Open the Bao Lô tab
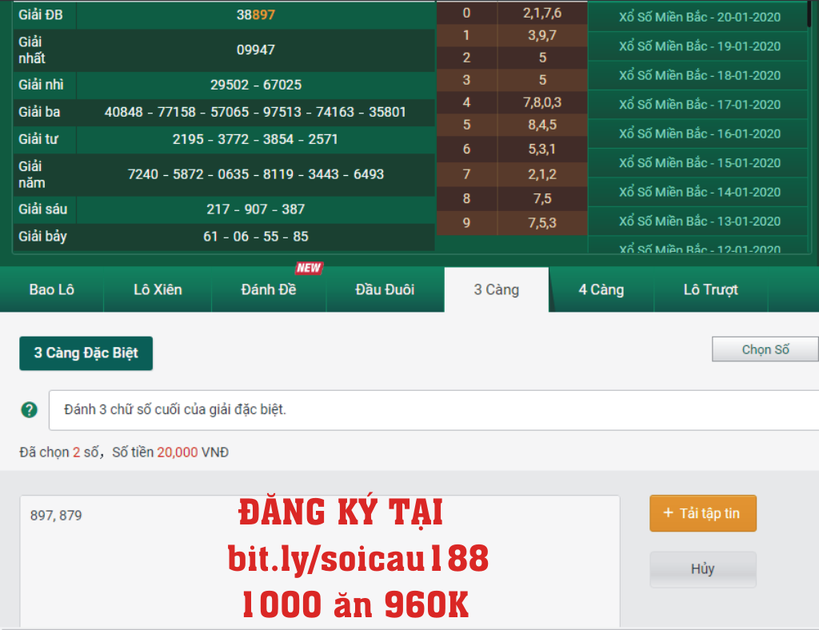Image resolution: width=819 pixels, height=630 pixels. coord(52,289)
